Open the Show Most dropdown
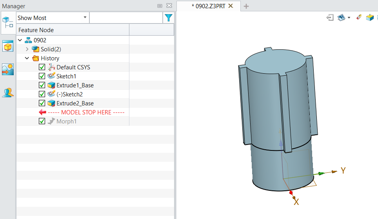This screenshot has height=219, width=378. tap(53, 18)
